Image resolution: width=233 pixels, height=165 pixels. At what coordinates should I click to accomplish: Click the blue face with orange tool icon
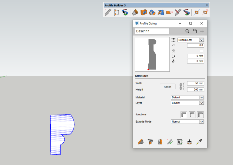click(x=161, y=12)
